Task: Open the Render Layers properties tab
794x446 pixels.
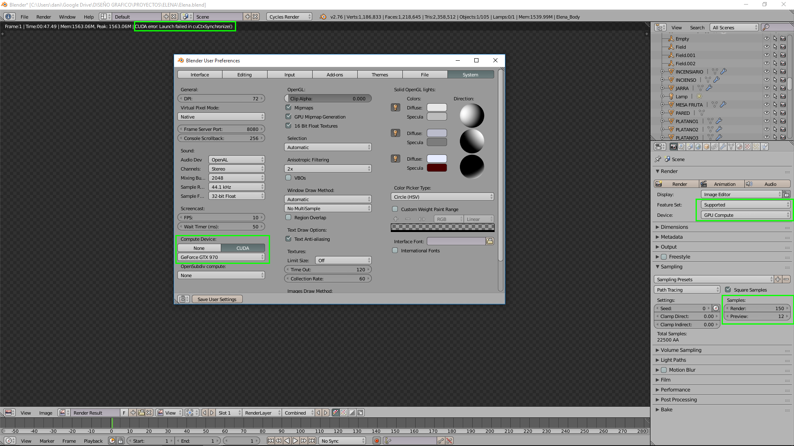Action: pyautogui.click(x=682, y=147)
